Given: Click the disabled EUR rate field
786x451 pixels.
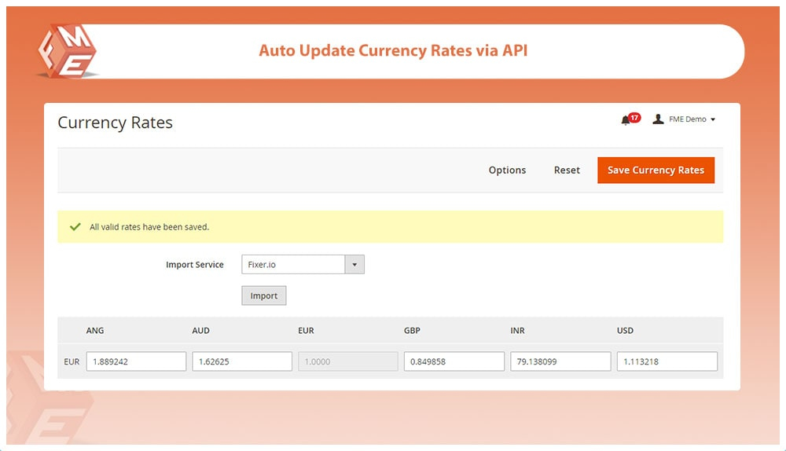Looking at the screenshot, I should [x=348, y=361].
